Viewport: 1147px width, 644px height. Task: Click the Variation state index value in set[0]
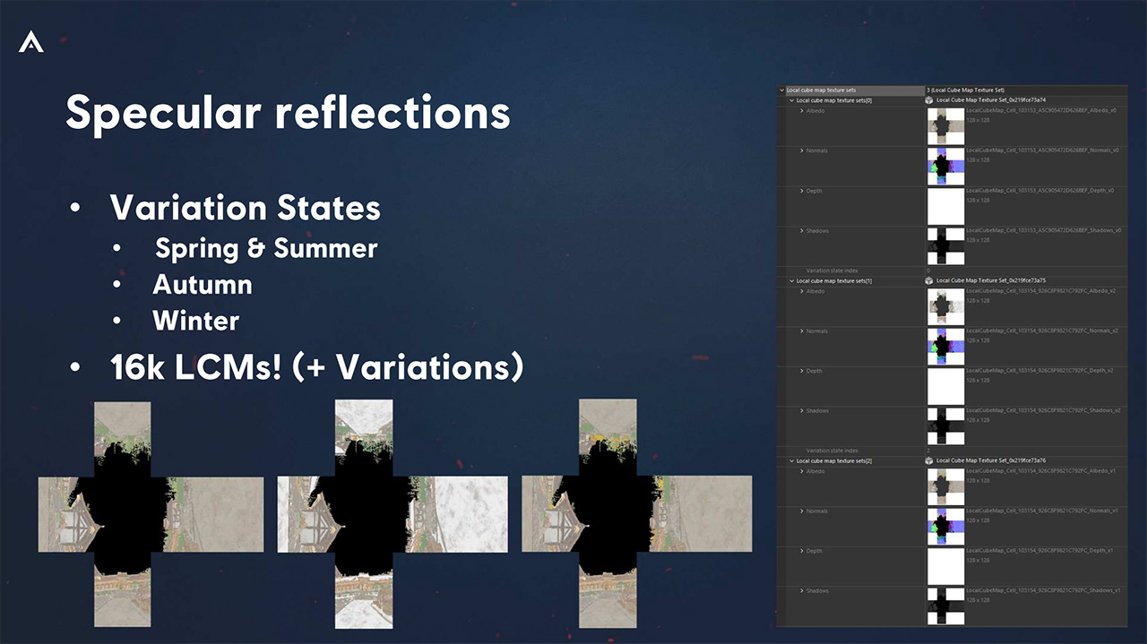(928, 270)
